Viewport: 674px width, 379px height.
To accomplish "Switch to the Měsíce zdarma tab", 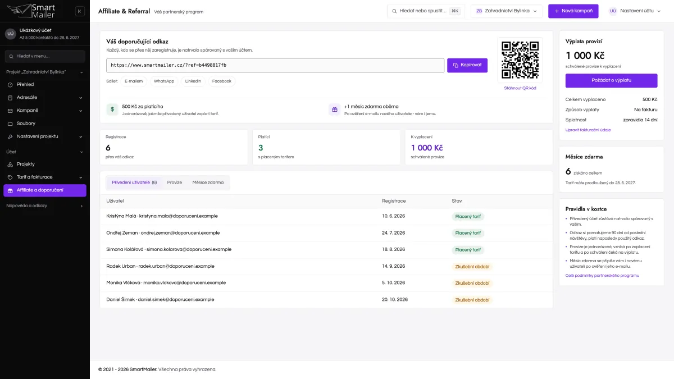I will (x=208, y=182).
